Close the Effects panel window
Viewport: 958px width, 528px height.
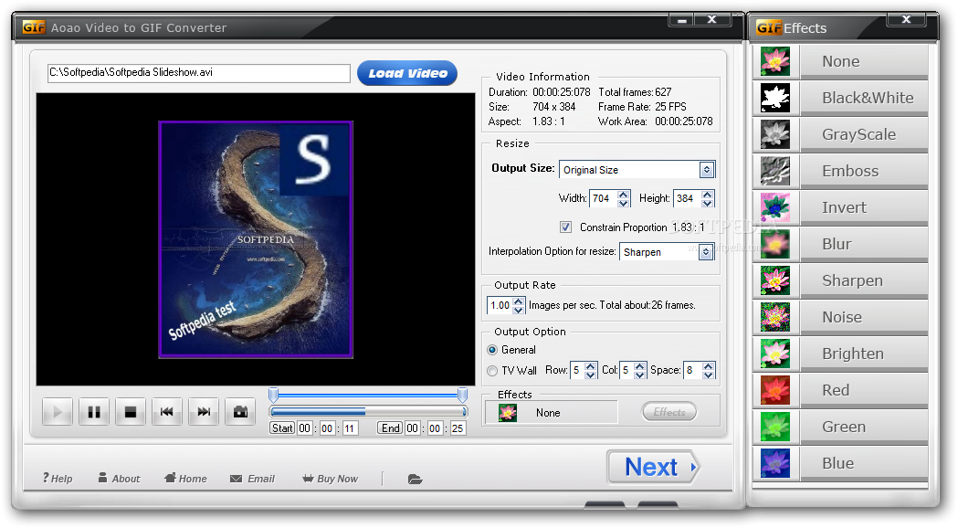point(907,20)
